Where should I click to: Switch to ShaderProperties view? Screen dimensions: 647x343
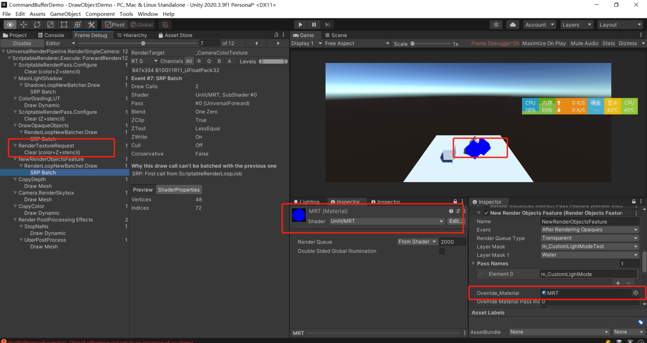[179, 190]
